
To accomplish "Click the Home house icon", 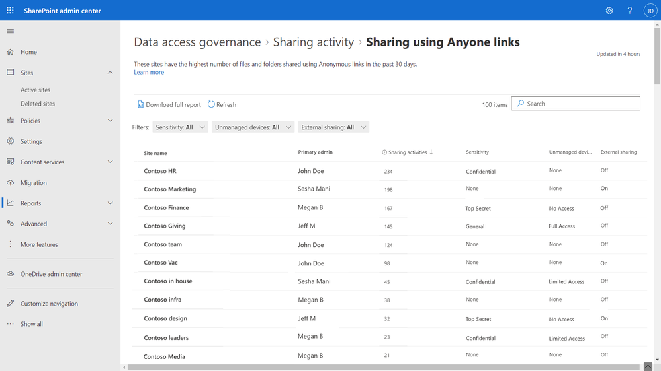I will point(11,51).
